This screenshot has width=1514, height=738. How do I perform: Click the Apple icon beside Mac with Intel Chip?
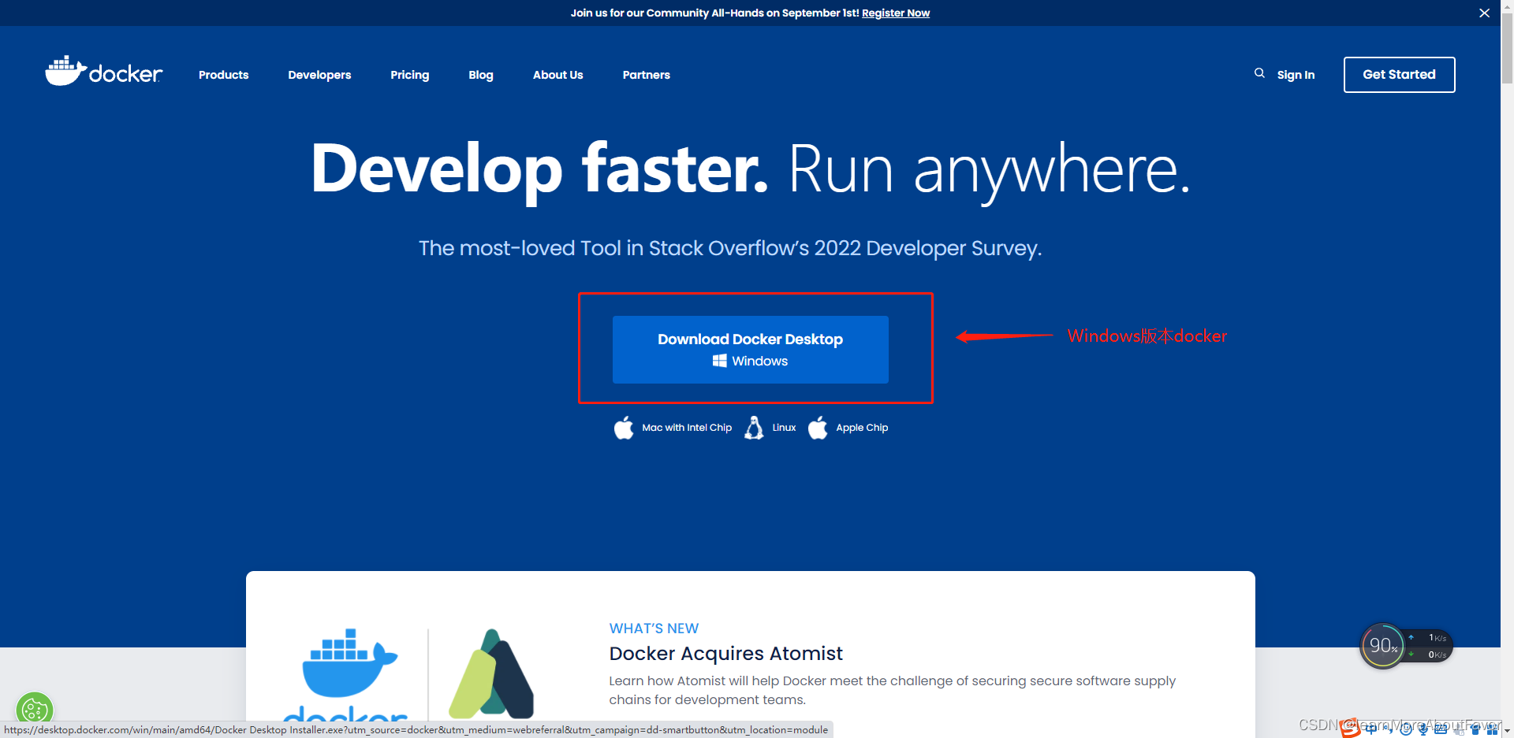click(x=624, y=428)
